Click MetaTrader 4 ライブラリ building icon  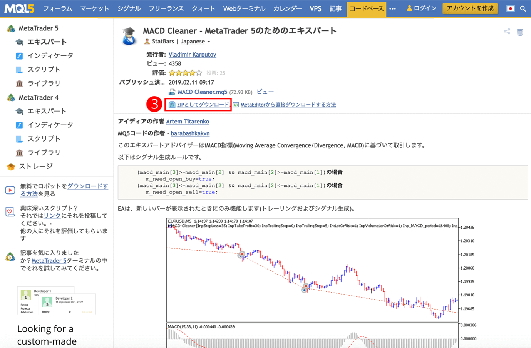point(19,153)
